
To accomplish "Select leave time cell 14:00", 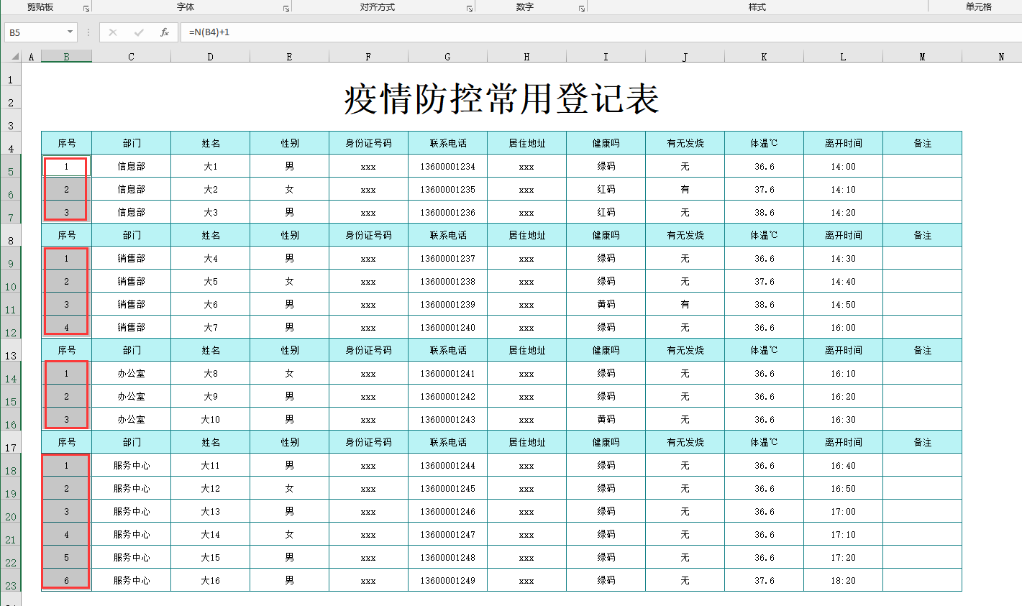I will coord(843,166).
